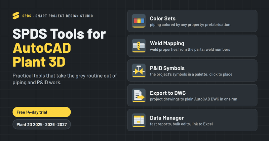Click the Plant 3D 2025 · 2026 · 2027 pill
This screenshot has height=141, width=269.
tap(42, 124)
